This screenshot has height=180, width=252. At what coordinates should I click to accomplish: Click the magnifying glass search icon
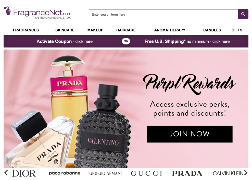click(243, 14)
